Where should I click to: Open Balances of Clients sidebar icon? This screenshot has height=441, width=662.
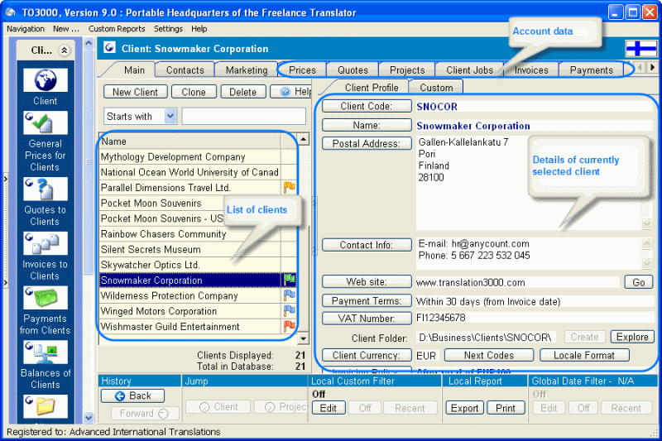(x=46, y=352)
